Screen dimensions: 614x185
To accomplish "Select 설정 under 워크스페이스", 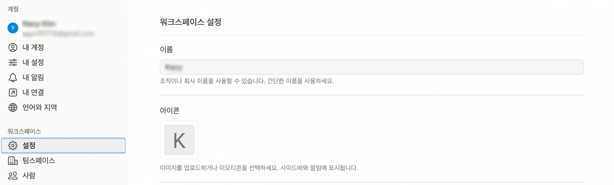I will pos(29,145).
